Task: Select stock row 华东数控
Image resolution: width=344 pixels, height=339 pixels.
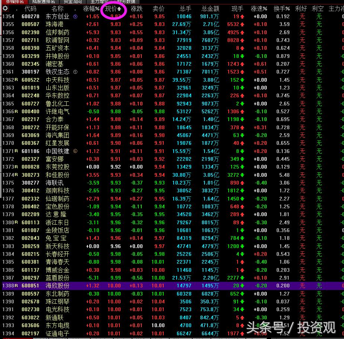Action: click(x=173, y=95)
